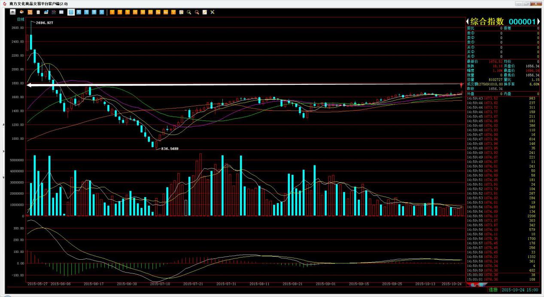The width and height of the screenshot is (544, 297).
Task: Toggle monthly (月) K-line period
Action: click(86, 12)
